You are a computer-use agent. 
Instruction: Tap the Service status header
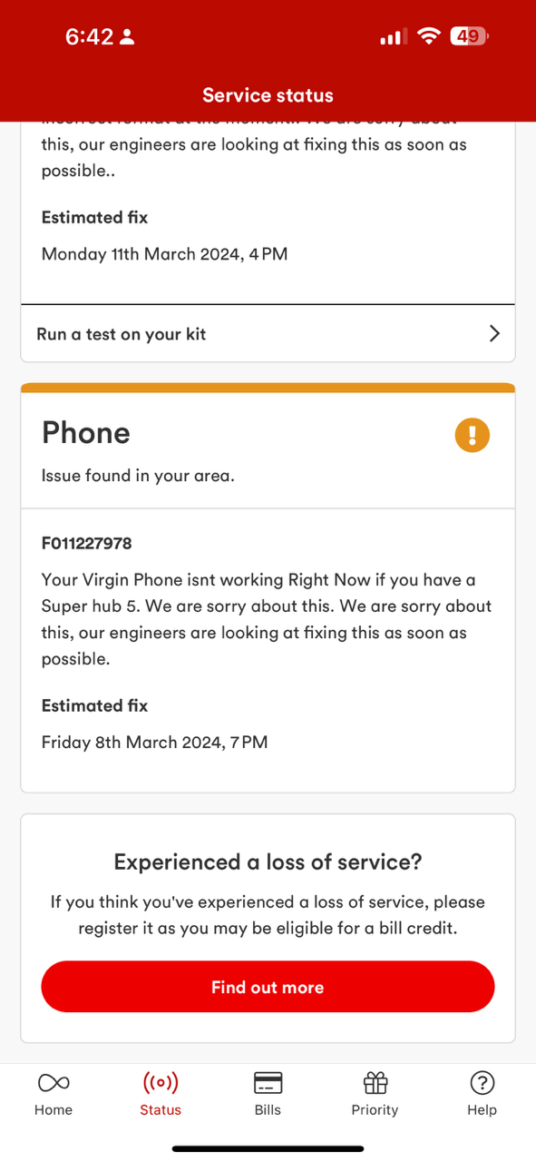pyautogui.click(x=268, y=94)
